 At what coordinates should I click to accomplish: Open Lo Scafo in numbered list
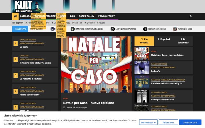click(x=24, y=47)
